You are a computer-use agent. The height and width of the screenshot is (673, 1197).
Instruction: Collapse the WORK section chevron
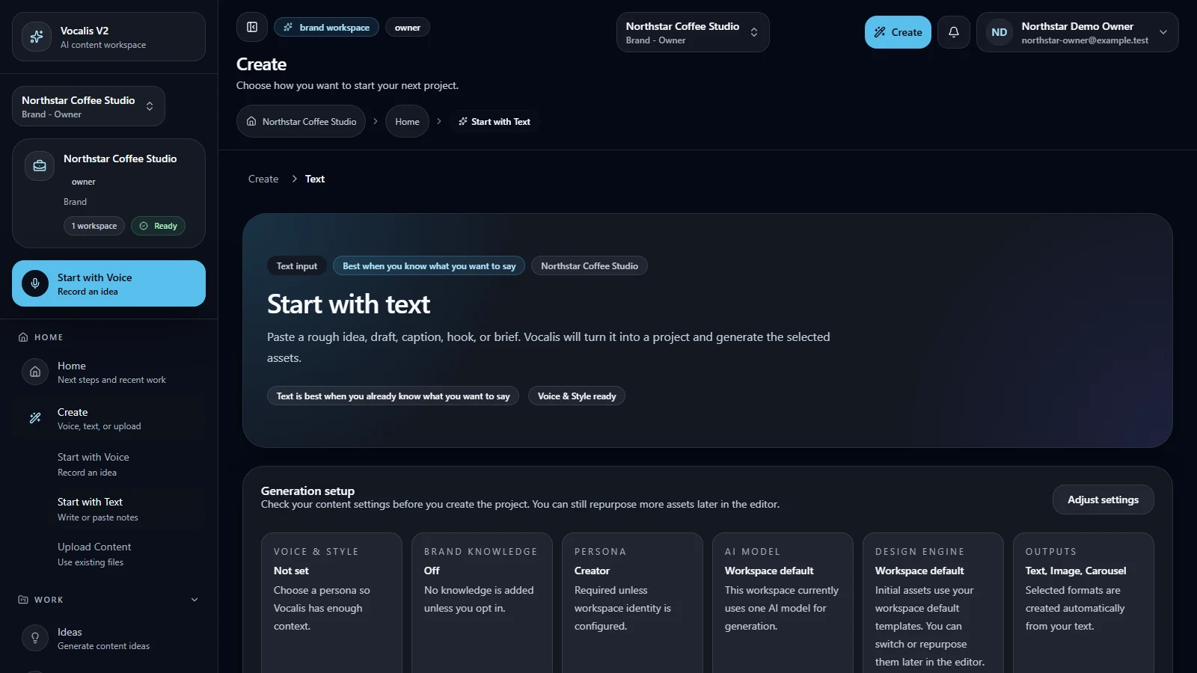195,600
